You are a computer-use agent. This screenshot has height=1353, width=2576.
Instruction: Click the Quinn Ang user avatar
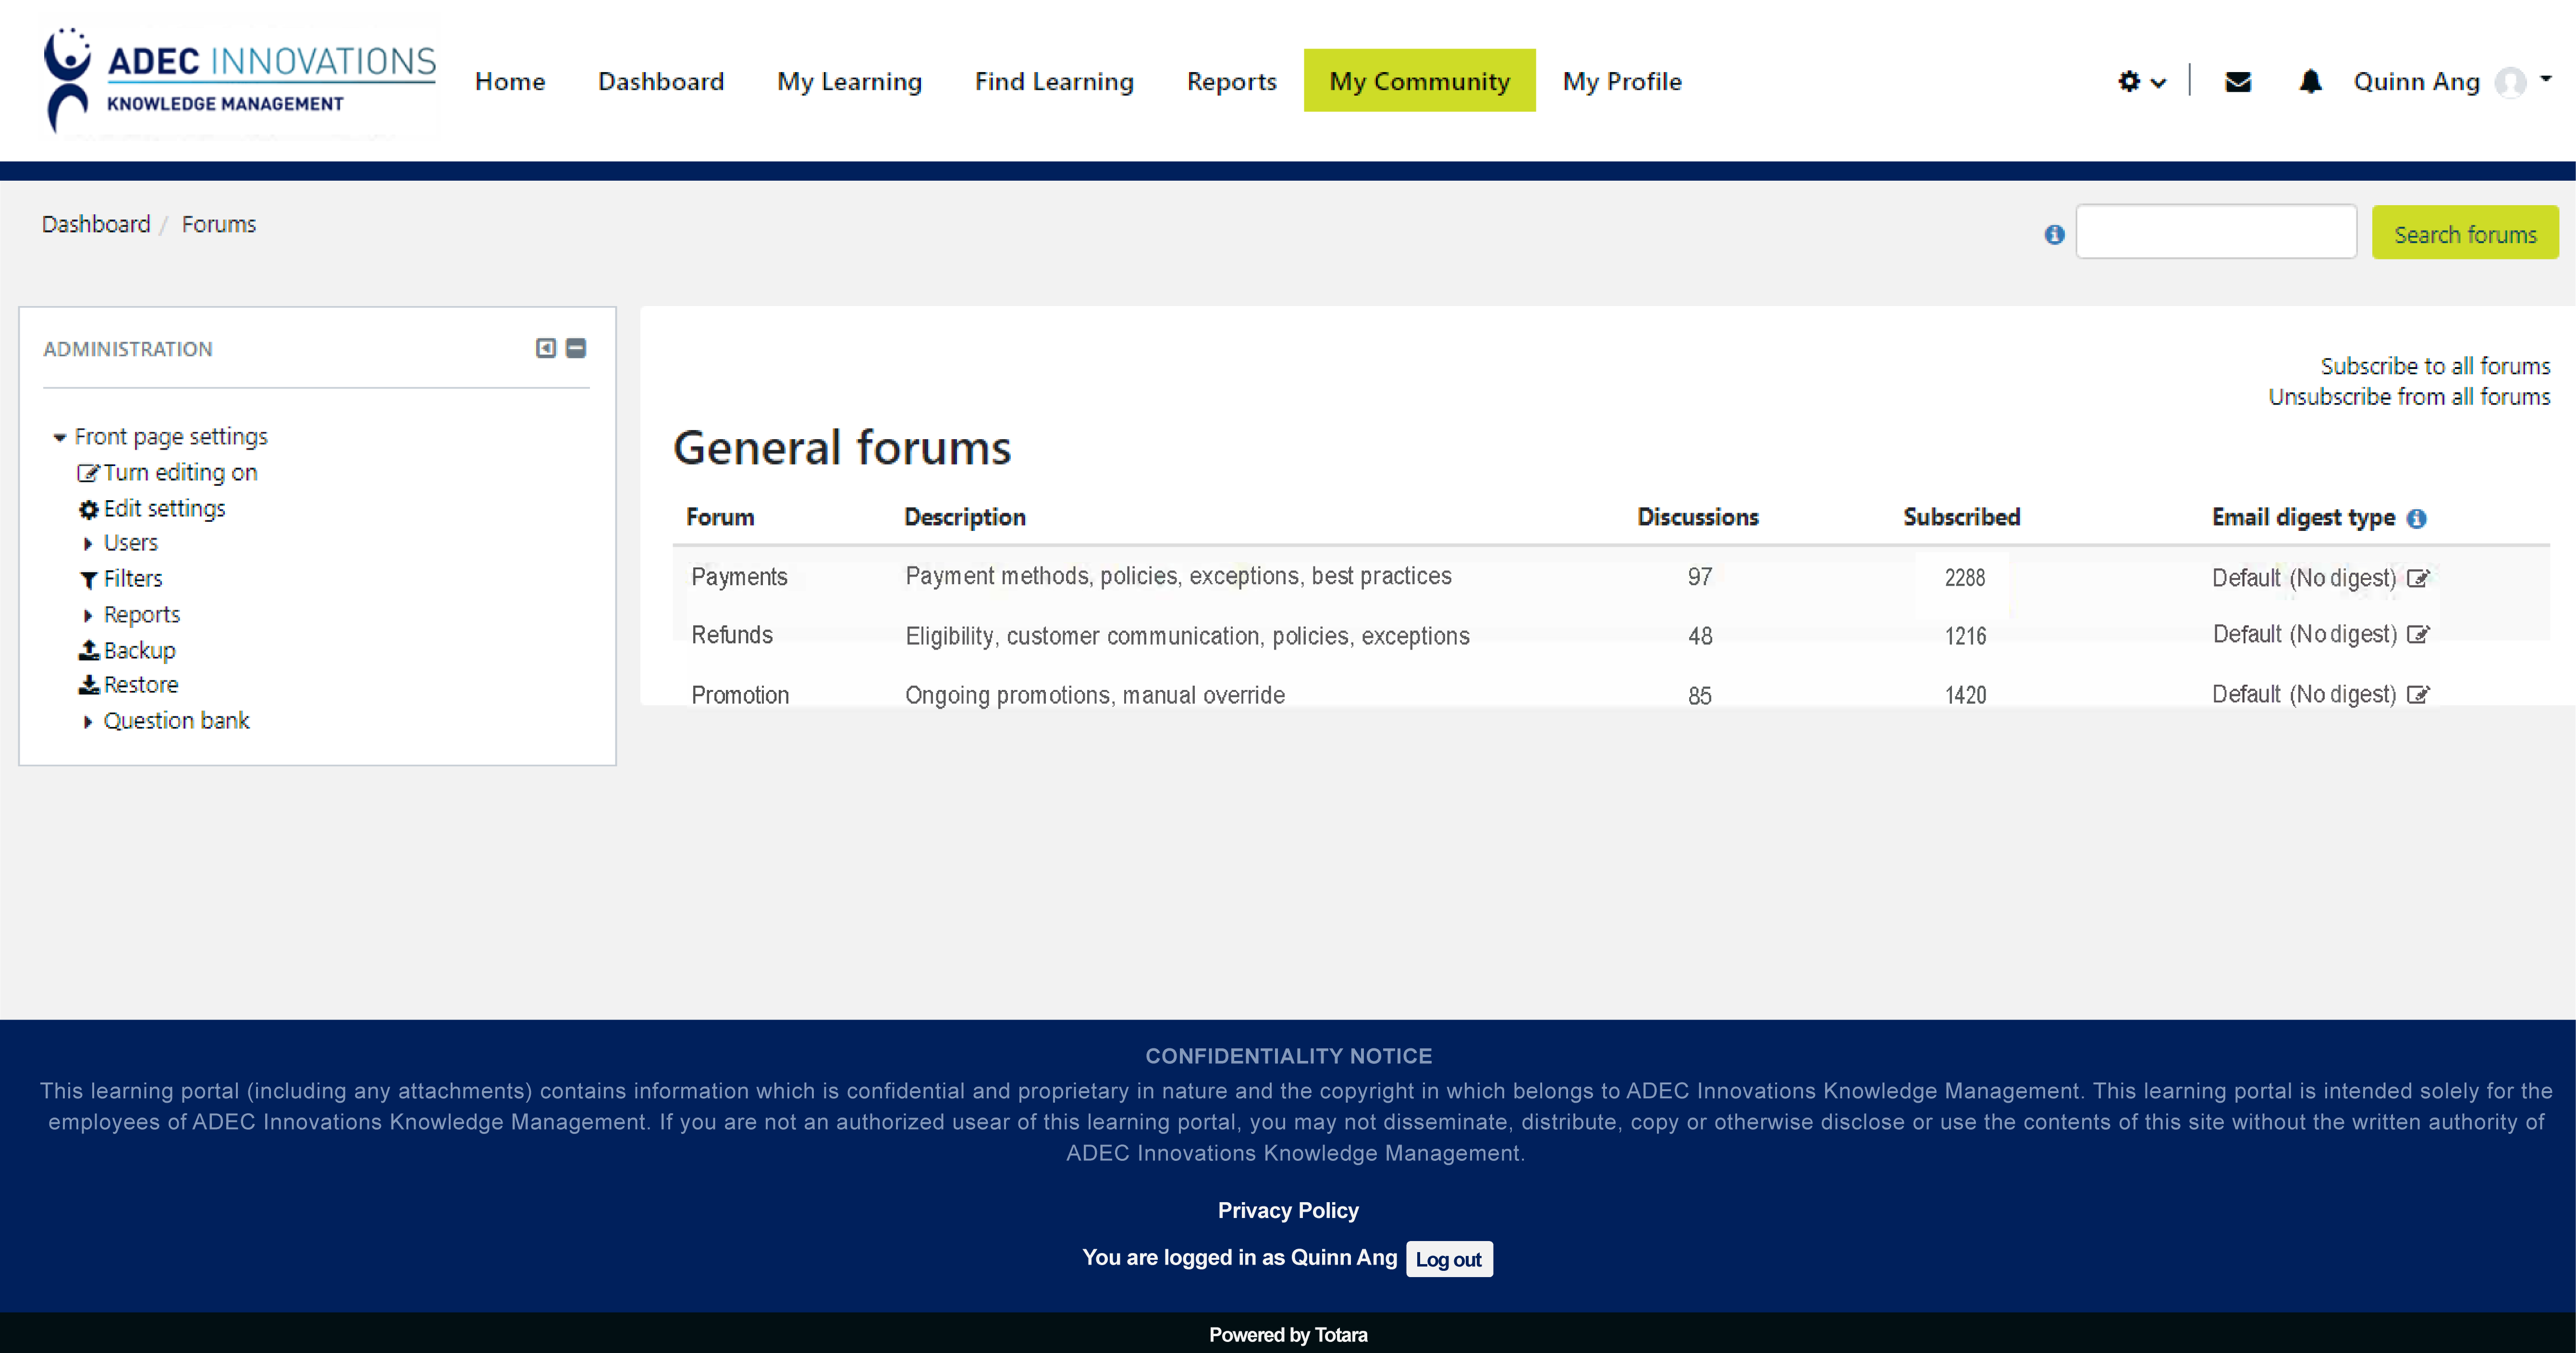(x=2510, y=82)
